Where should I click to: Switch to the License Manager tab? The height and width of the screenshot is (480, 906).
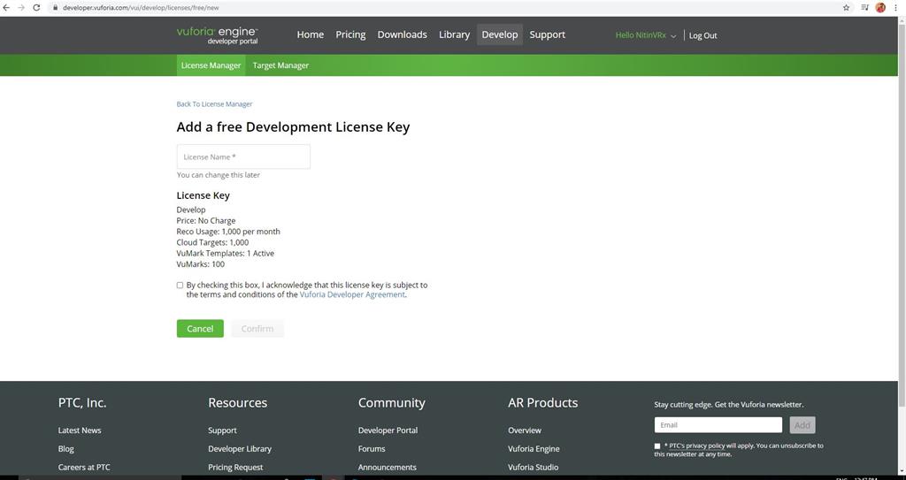[x=211, y=65]
